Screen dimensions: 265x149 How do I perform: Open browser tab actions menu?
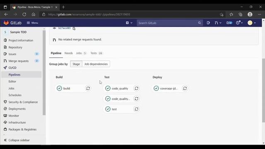coord(5,7)
